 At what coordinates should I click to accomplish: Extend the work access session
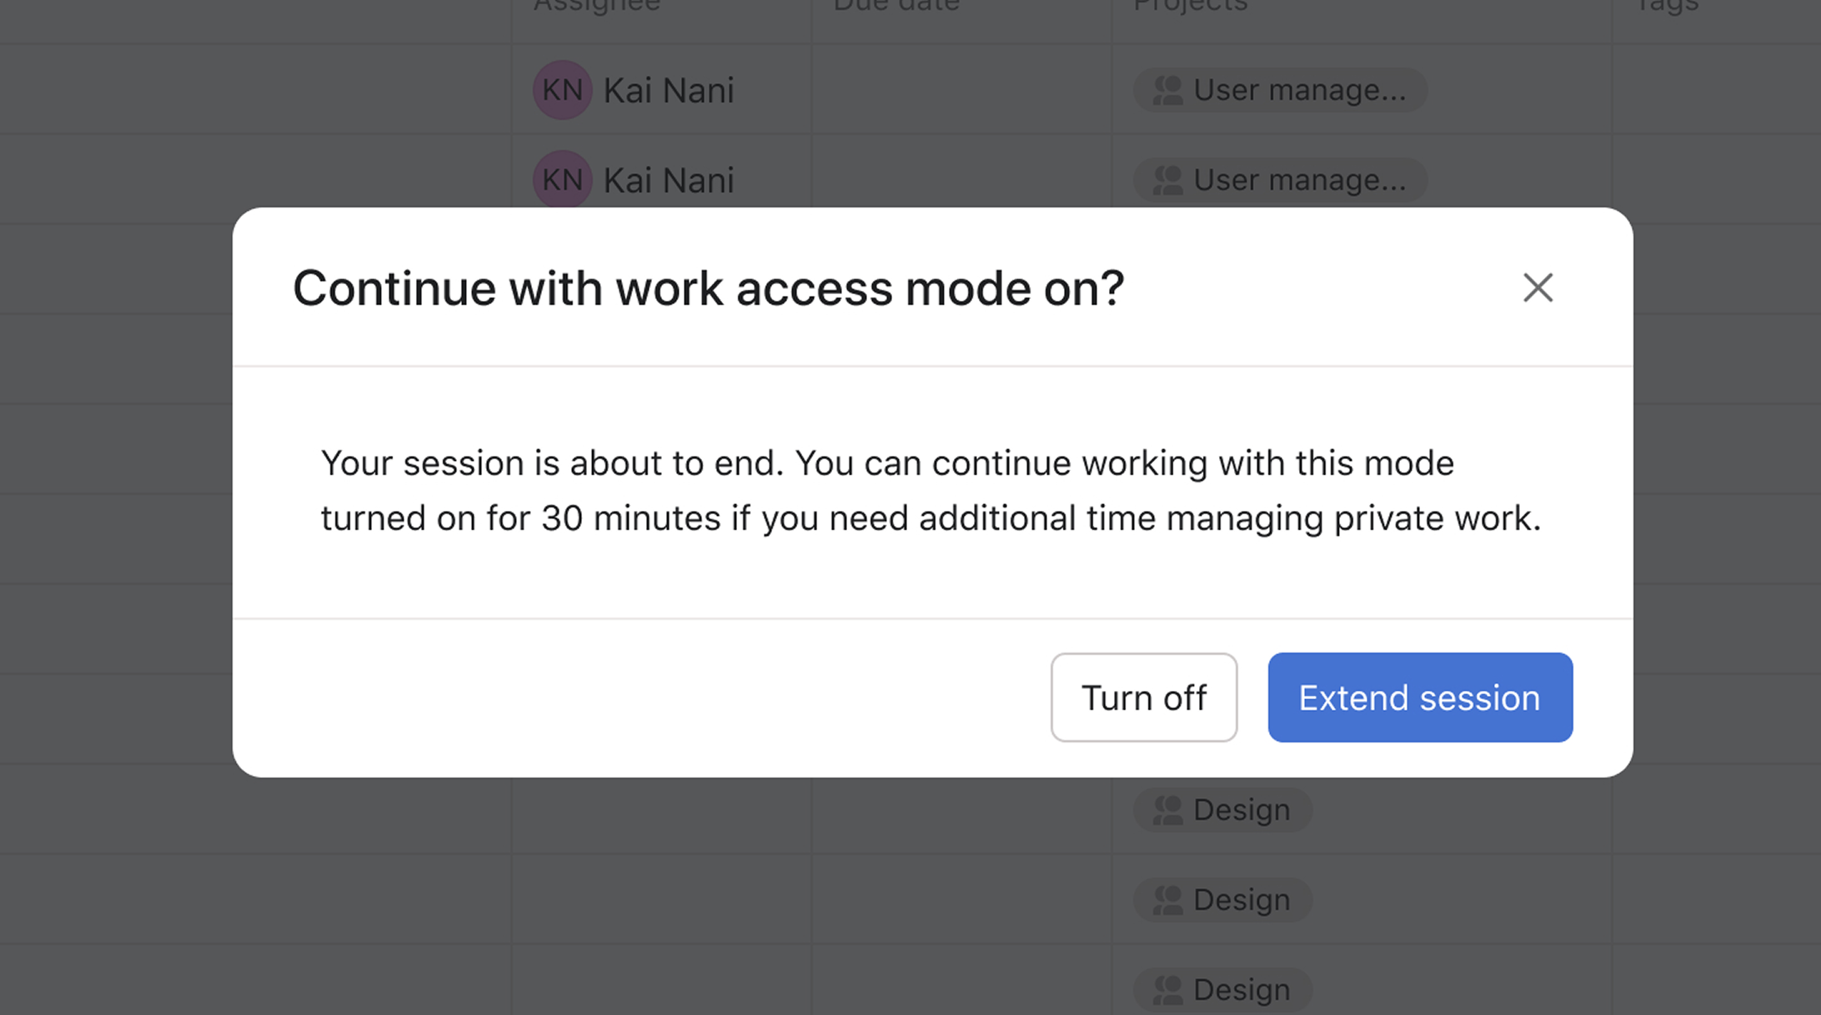pos(1419,697)
